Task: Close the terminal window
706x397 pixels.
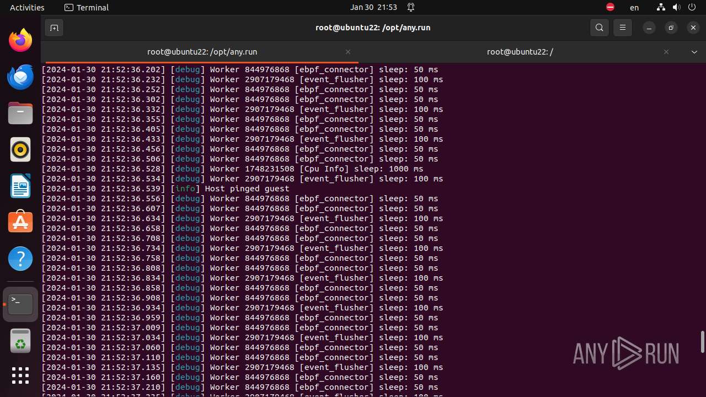Action: (693, 28)
